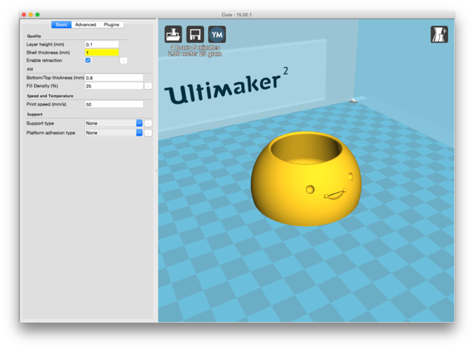Open Support type settings ellipsis button
This screenshot has width=474, height=350.
coord(148,123)
